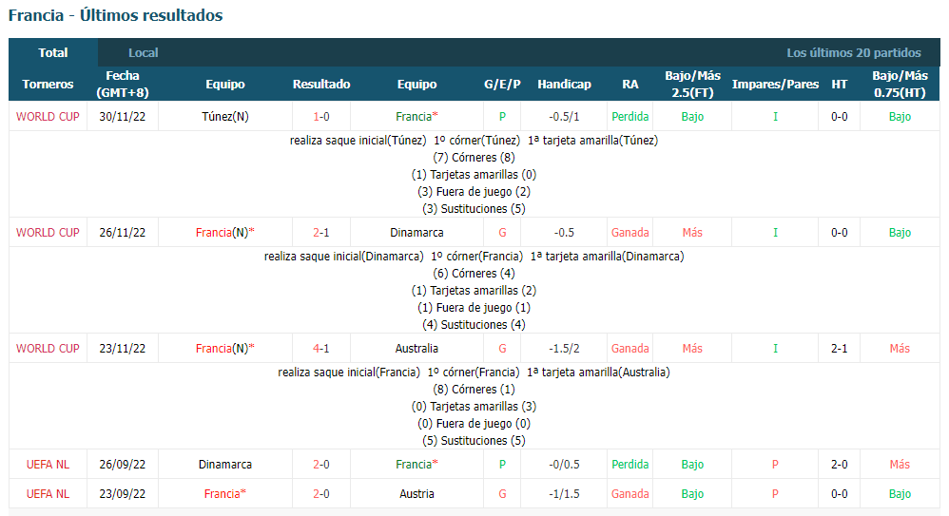The image size is (949, 516).
Task: Open the 2-1 result vs Dinamarca
Action: pos(321,233)
